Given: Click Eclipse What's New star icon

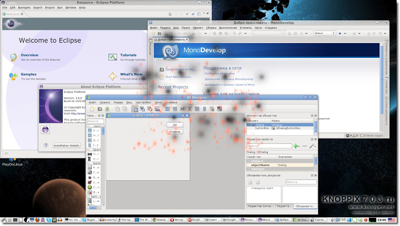Looking at the screenshot, I should point(113,76).
